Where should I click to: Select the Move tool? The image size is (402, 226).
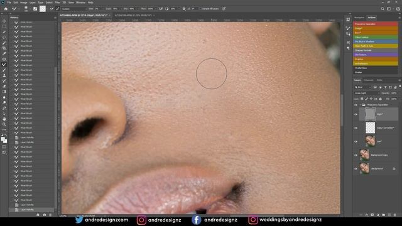pyautogui.click(x=4, y=21)
